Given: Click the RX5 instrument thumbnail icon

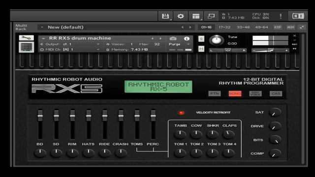Looking at the screenshot, I should (26, 47).
